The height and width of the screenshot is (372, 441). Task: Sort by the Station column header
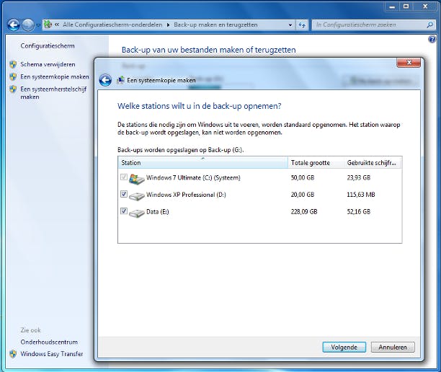(x=203, y=163)
